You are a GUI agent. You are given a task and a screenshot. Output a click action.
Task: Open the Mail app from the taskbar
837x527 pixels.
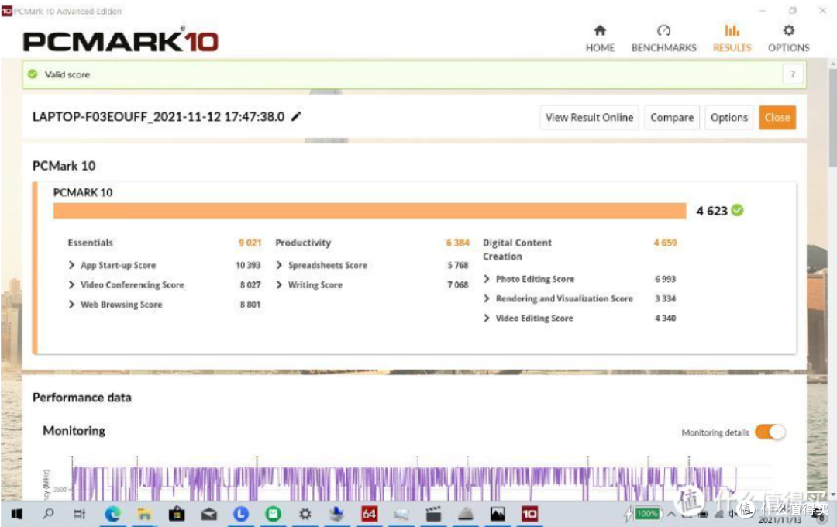(x=208, y=514)
